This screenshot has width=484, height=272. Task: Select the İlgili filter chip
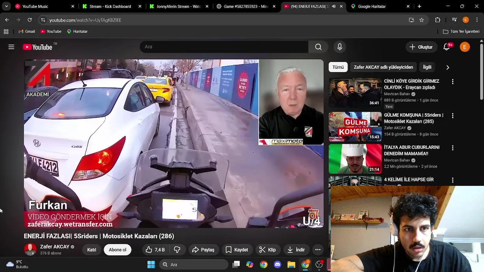click(x=427, y=67)
